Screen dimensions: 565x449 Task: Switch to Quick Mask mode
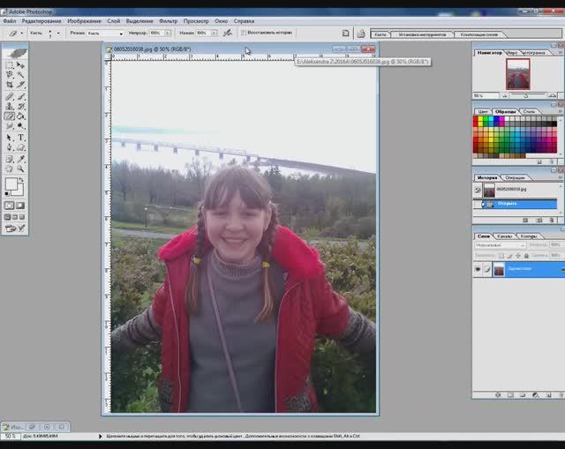pyautogui.click(x=20, y=206)
